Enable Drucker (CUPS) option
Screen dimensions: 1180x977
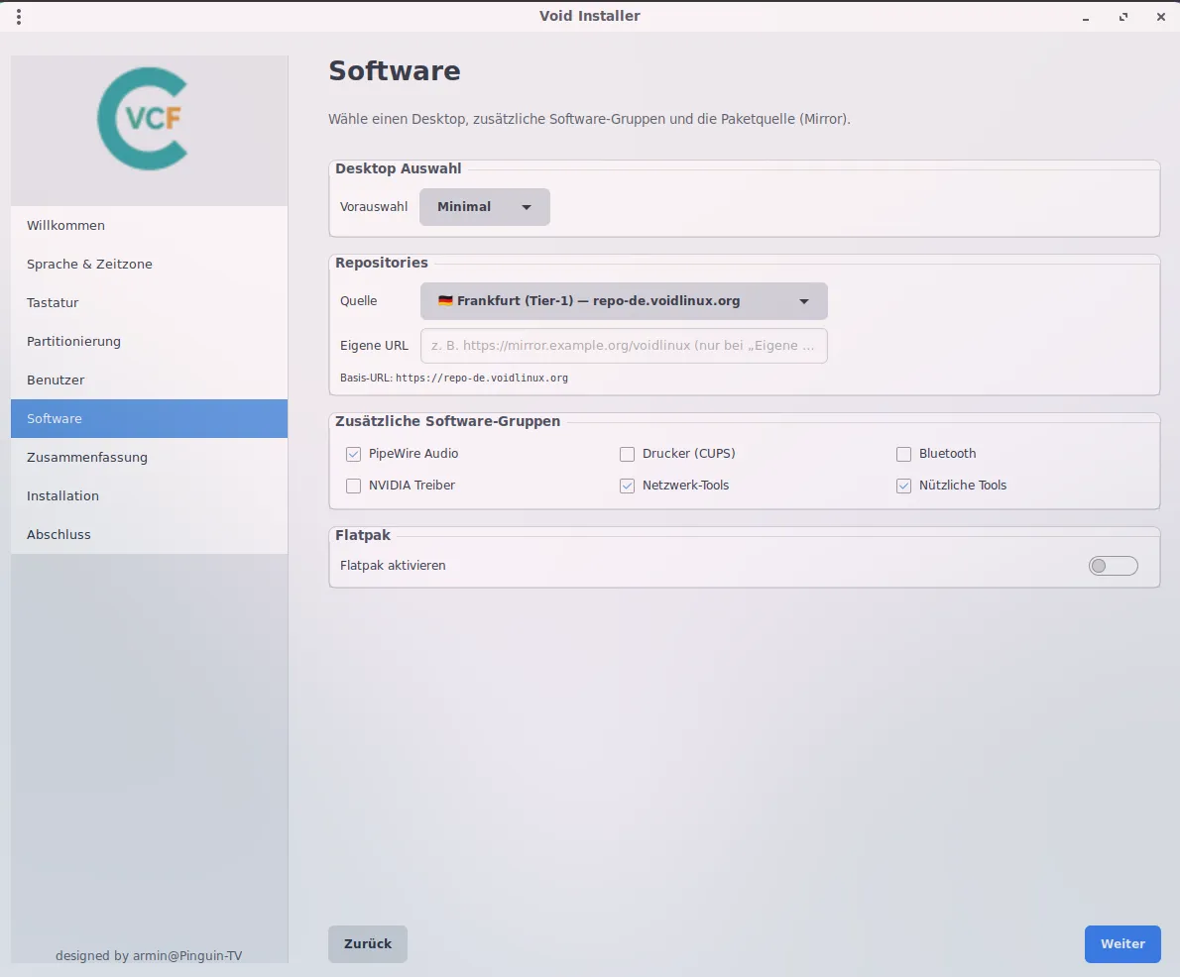click(627, 454)
